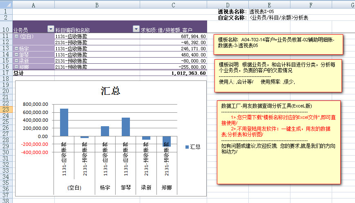The width and height of the screenshot is (355, 203).
Task: Click the 求和项:借/贷差额_客户 header cell
Action: point(173,30)
